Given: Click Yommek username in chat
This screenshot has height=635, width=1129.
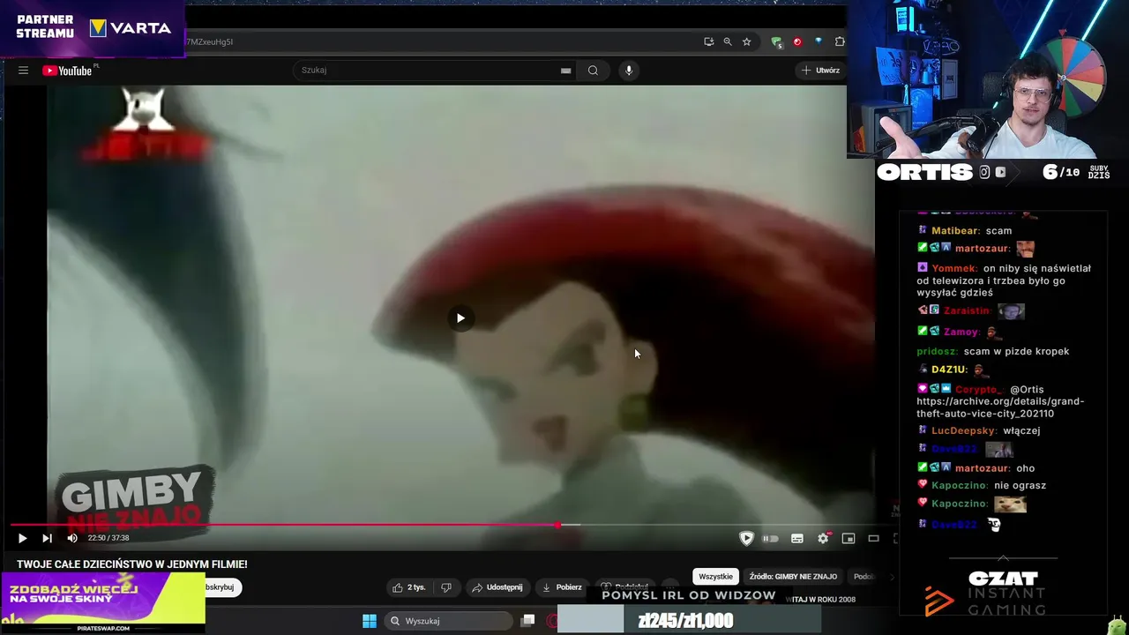Looking at the screenshot, I should (954, 268).
